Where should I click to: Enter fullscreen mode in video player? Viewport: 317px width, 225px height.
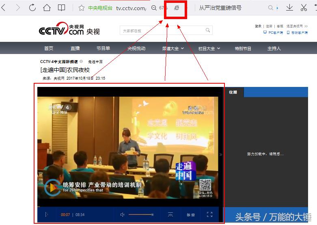coord(210,214)
